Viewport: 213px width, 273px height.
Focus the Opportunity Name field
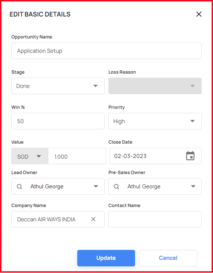106,51
